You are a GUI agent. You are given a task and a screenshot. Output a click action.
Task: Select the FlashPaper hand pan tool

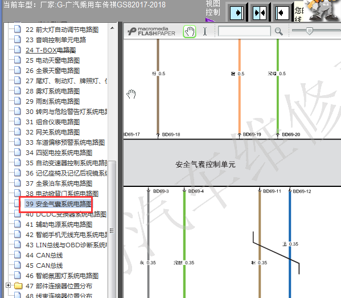click(190, 31)
